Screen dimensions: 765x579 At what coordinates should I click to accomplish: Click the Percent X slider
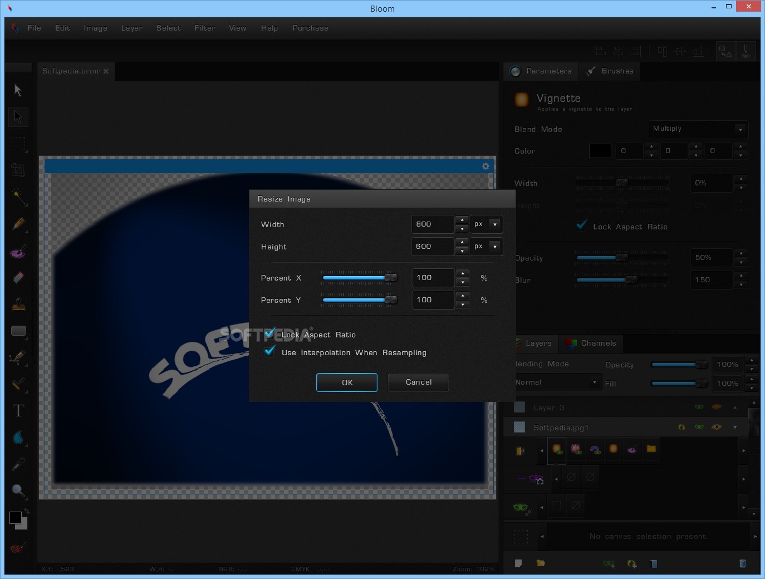tap(359, 277)
